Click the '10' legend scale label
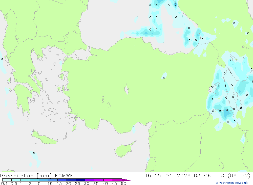This screenshot has height=185, width=253. pos(50,183)
